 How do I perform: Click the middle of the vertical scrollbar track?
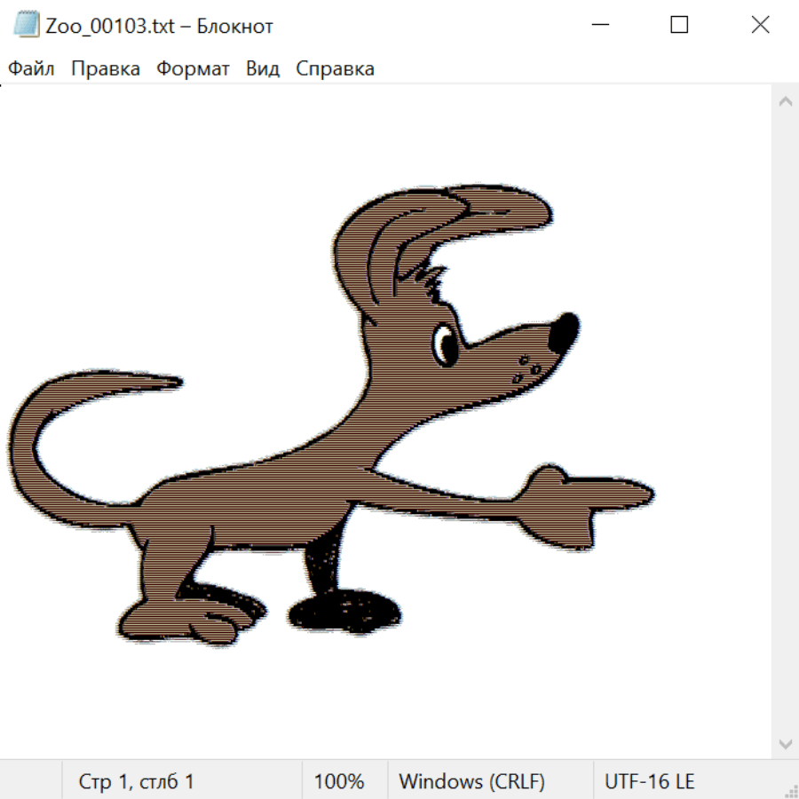(x=785, y=423)
